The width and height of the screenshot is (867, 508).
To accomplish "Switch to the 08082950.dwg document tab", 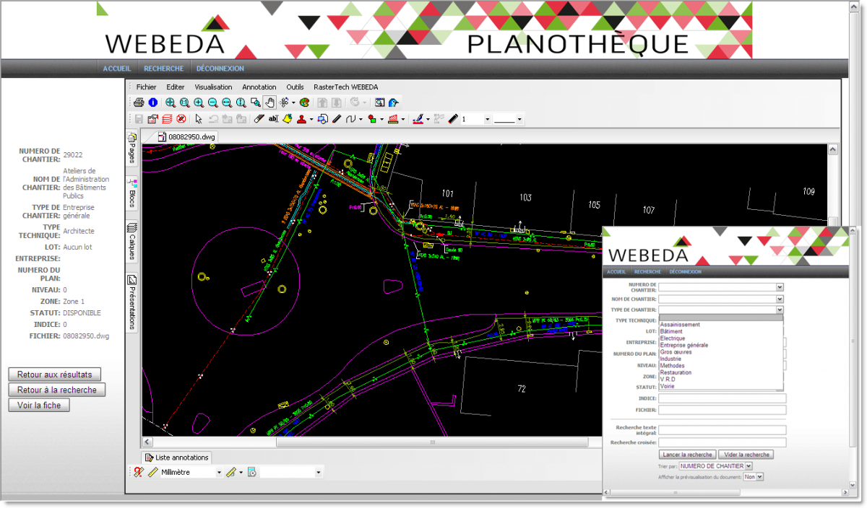I will (186, 136).
